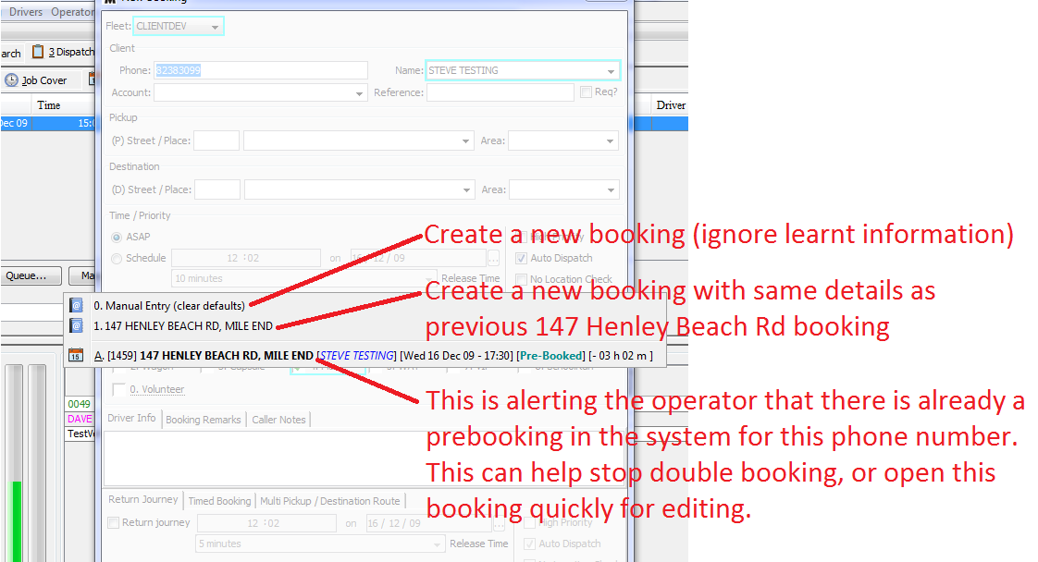The image size is (1038, 562).
Task: Click the Dispatch clipboard icon in toolbar
Action: coord(38,52)
